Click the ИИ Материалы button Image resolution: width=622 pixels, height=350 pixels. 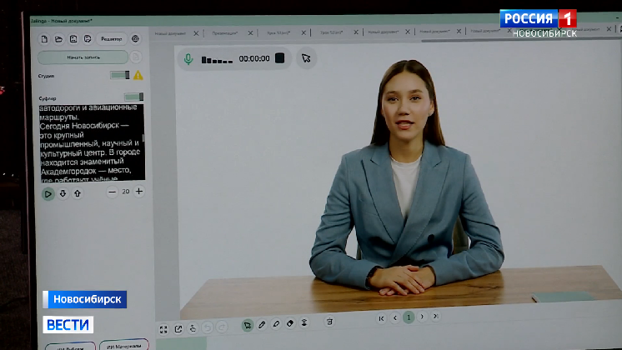pyautogui.click(x=123, y=346)
